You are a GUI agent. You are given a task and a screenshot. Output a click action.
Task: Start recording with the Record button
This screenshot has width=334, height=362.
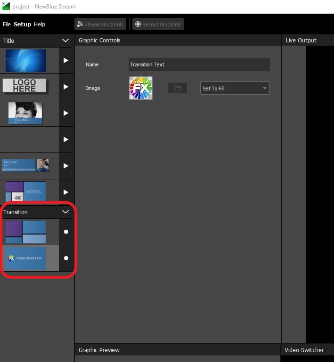(x=158, y=24)
